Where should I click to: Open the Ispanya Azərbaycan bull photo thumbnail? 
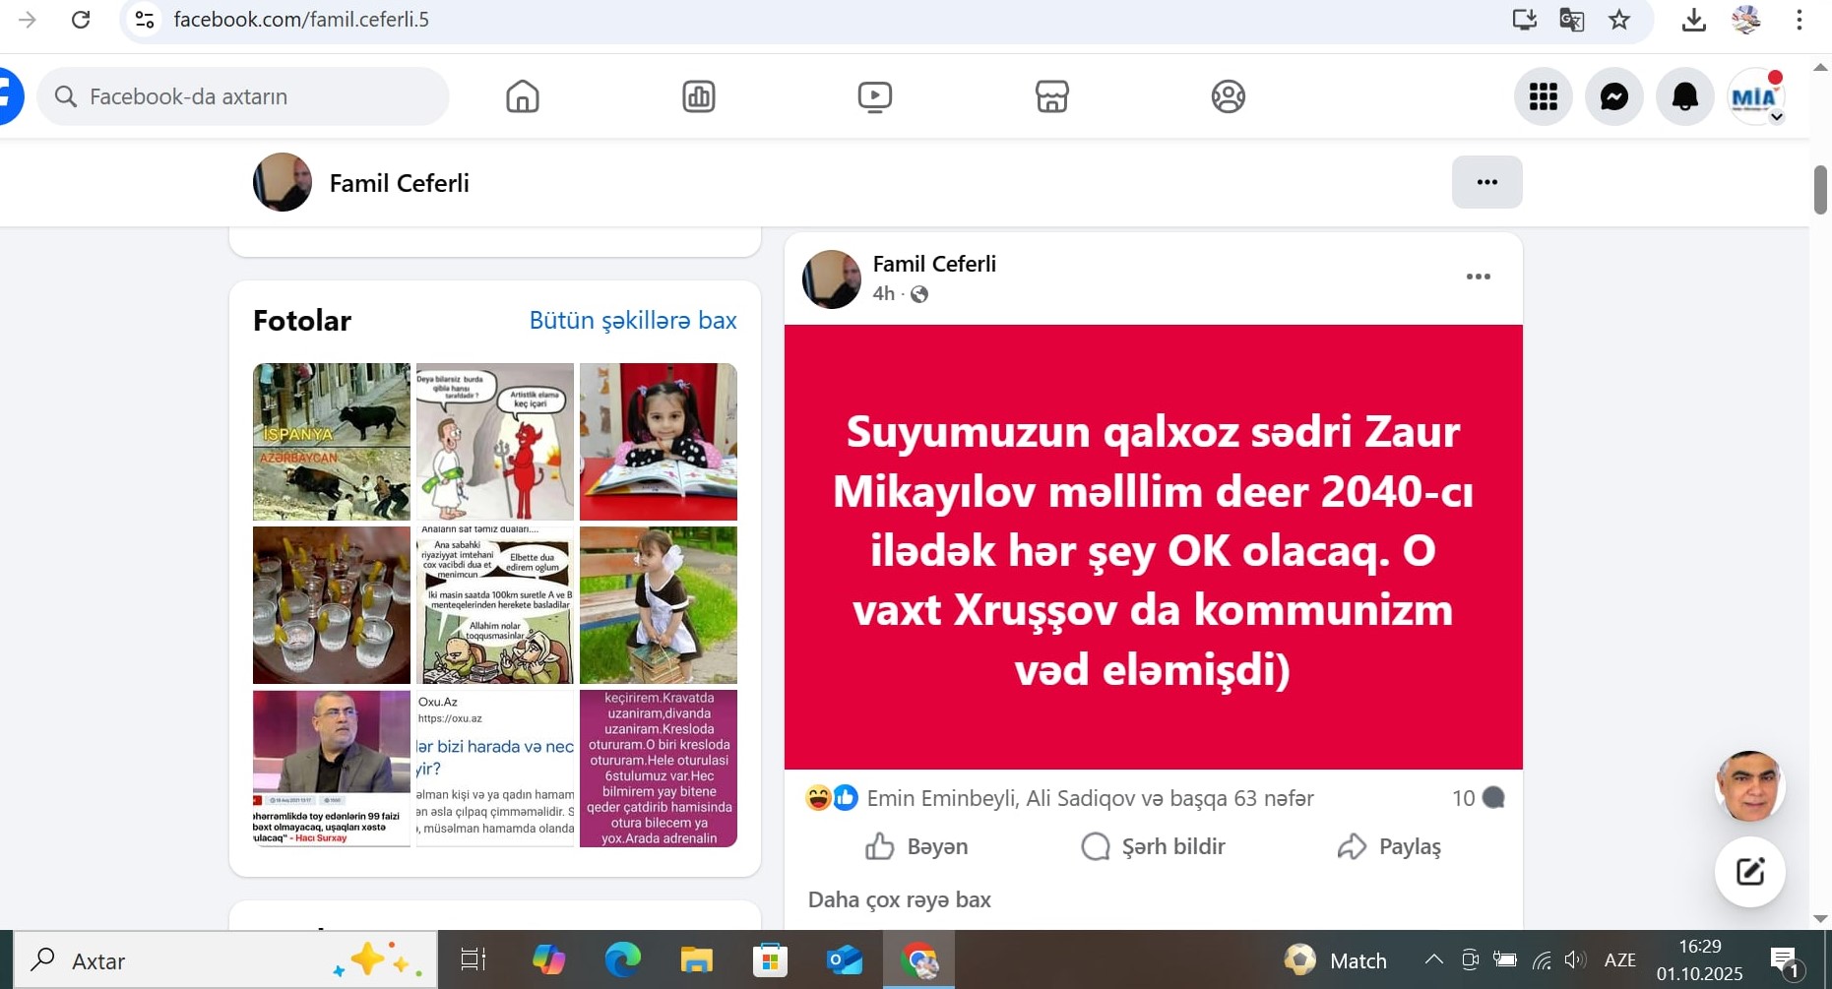[332, 441]
